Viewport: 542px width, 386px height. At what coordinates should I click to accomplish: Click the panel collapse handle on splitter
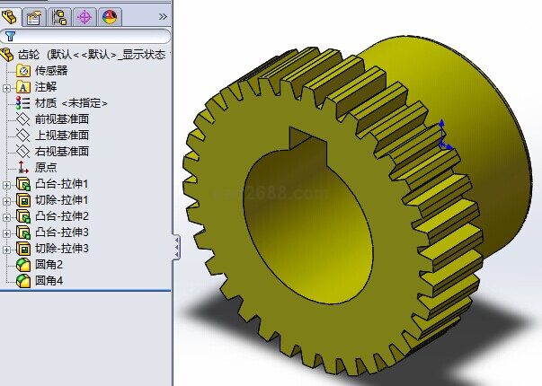176,245
